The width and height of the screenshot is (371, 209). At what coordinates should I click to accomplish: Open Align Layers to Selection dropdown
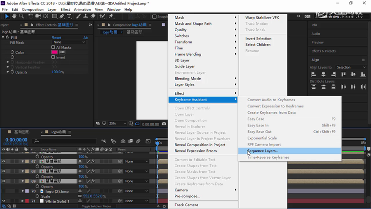pyautogui.click(x=350, y=67)
